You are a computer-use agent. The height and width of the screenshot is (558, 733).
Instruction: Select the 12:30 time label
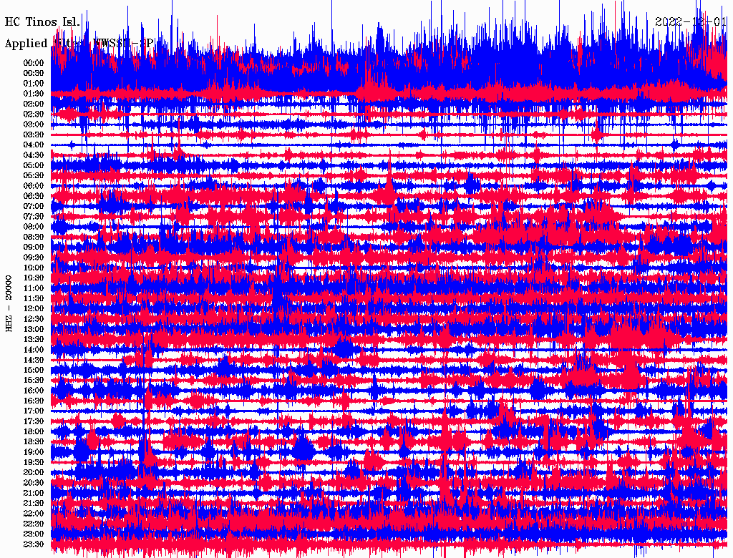[x=34, y=319]
